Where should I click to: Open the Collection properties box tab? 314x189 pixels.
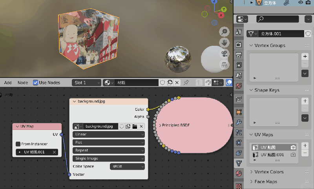tap(239, 99)
